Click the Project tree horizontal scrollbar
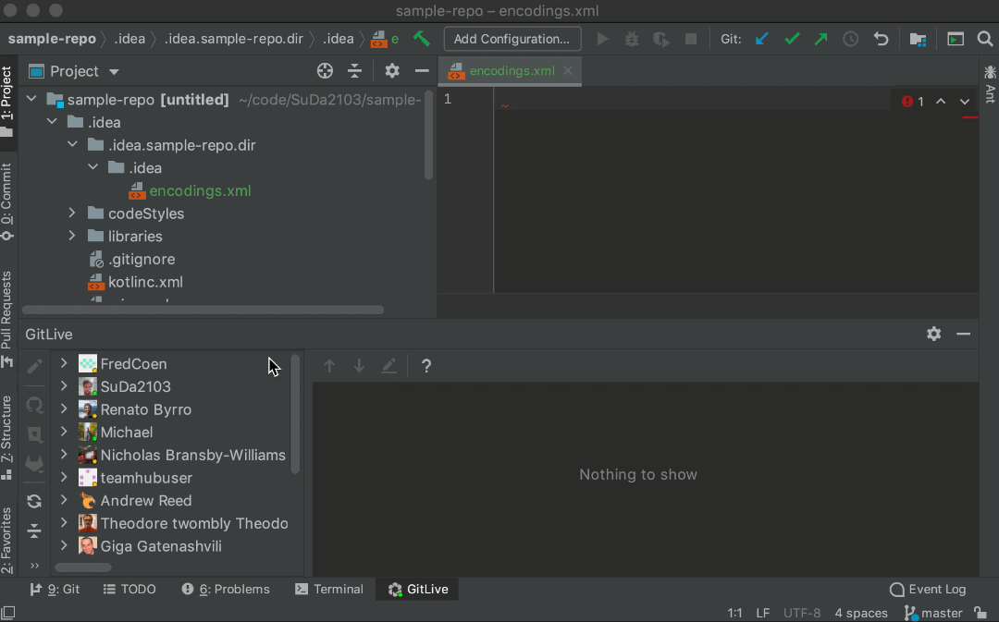 pos(203,310)
